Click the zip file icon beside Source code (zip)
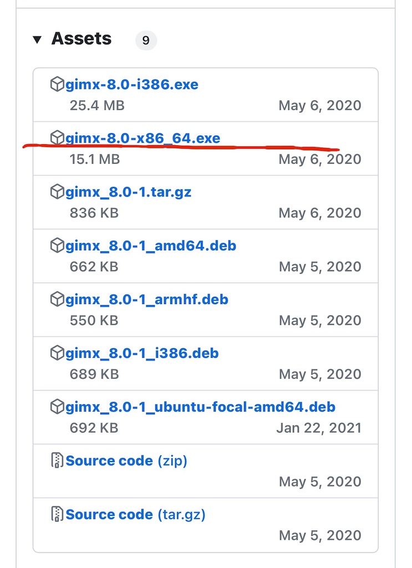 pos(57,461)
